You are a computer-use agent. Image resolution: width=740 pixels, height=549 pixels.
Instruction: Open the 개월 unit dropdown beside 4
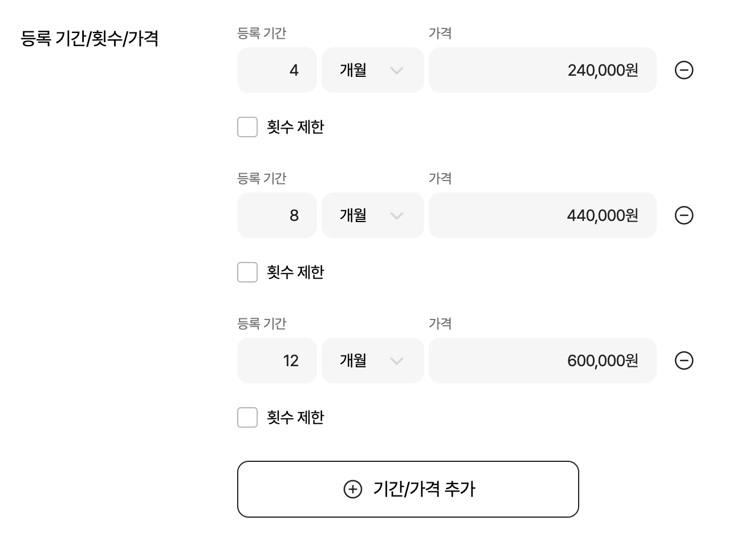pyautogui.click(x=372, y=70)
